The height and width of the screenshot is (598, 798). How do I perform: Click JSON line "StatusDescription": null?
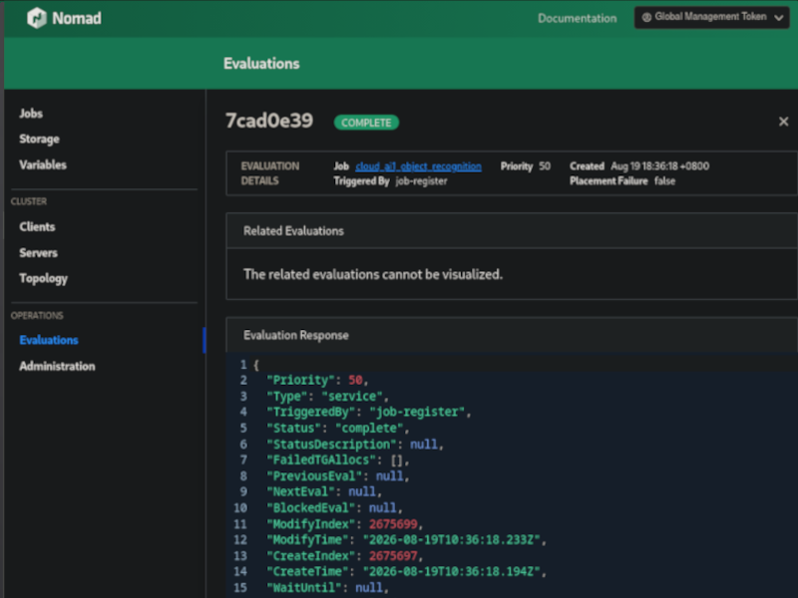[x=355, y=445]
